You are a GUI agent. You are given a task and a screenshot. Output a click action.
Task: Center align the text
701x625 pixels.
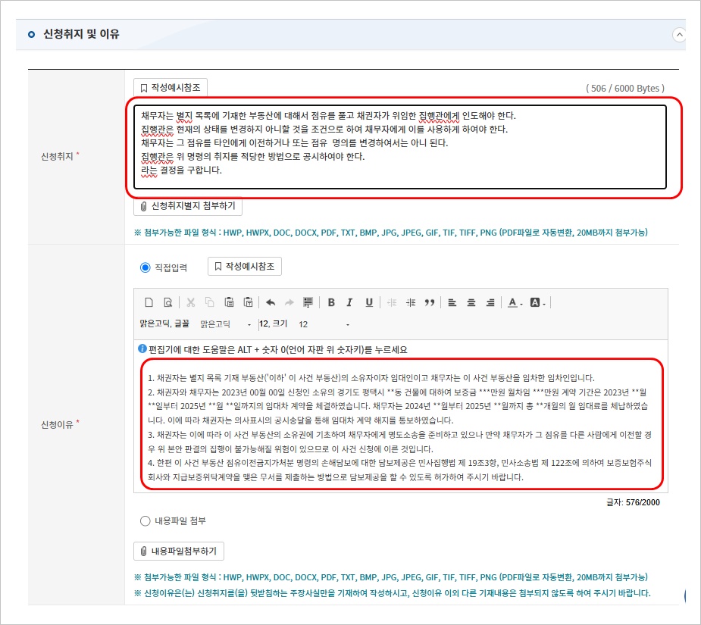tap(471, 303)
